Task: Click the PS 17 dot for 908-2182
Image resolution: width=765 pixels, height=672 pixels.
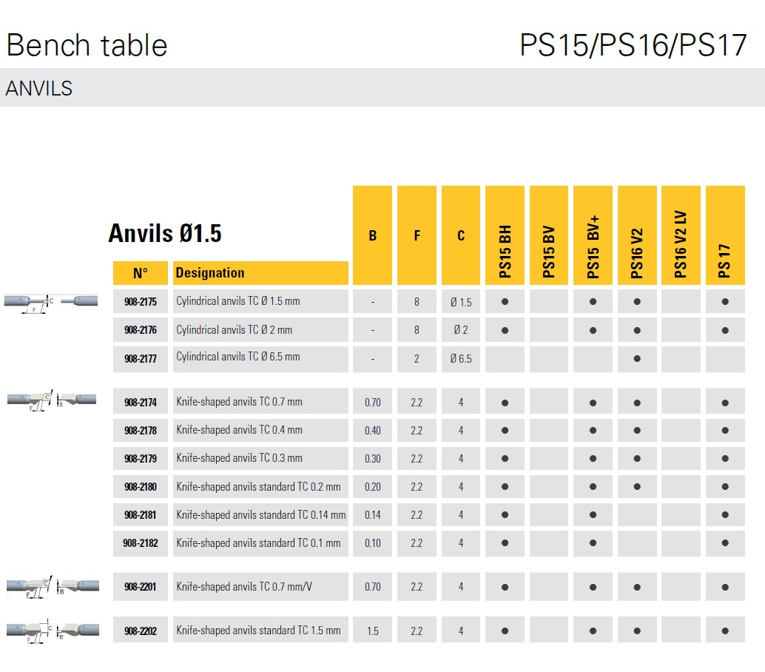Action: tap(725, 542)
